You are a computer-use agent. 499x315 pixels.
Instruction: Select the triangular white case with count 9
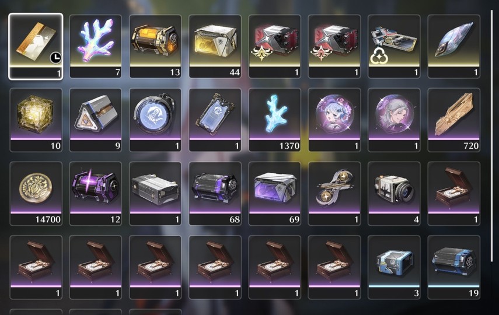[96, 120]
